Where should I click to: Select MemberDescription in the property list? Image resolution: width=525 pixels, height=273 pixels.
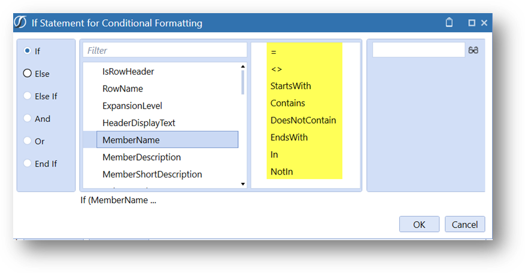pyautogui.click(x=142, y=157)
